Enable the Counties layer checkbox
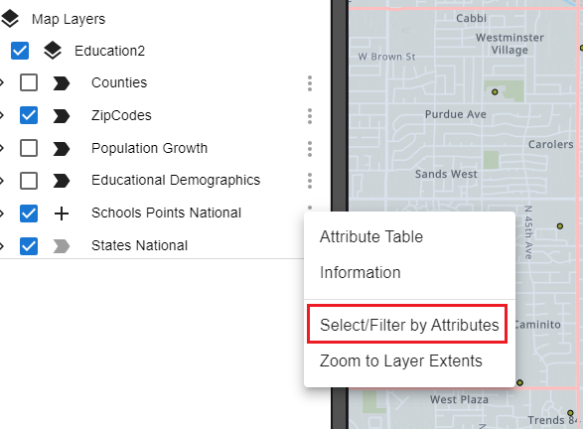 pos(29,82)
